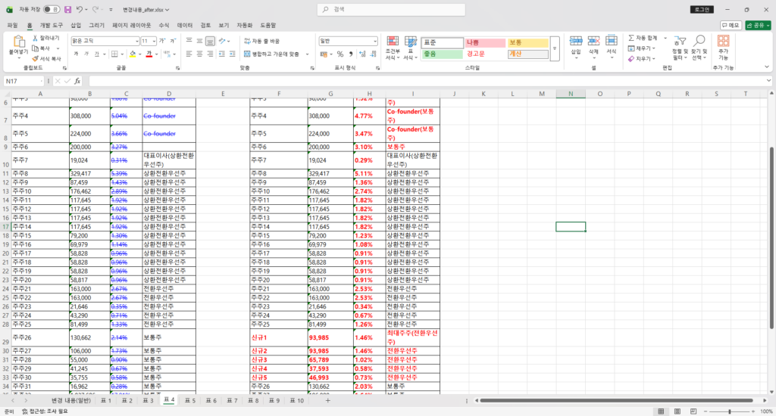776x416 pixels.
Task: Open the Insert (삽입) ribbon tab
Action: pos(76,25)
